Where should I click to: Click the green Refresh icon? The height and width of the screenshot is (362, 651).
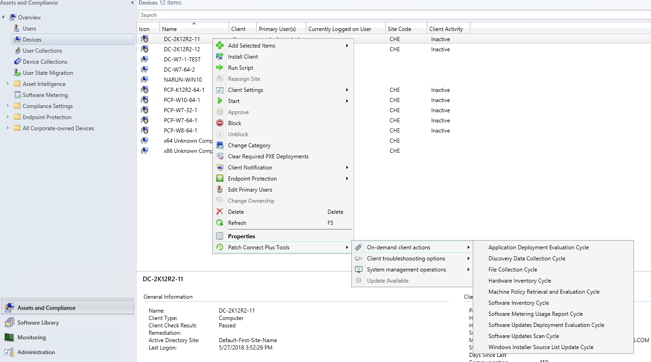pos(220,223)
